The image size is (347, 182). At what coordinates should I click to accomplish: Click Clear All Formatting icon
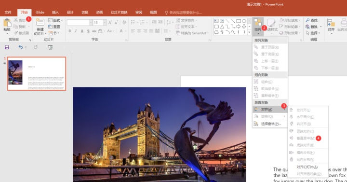(124, 22)
